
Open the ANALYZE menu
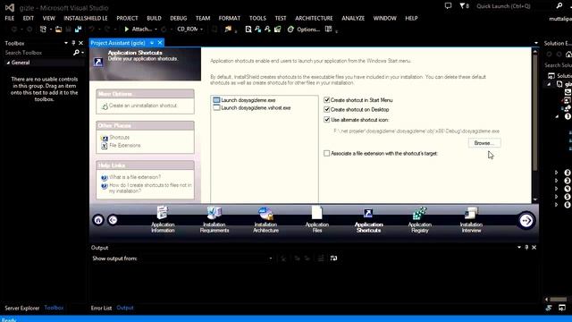point(353,18)
